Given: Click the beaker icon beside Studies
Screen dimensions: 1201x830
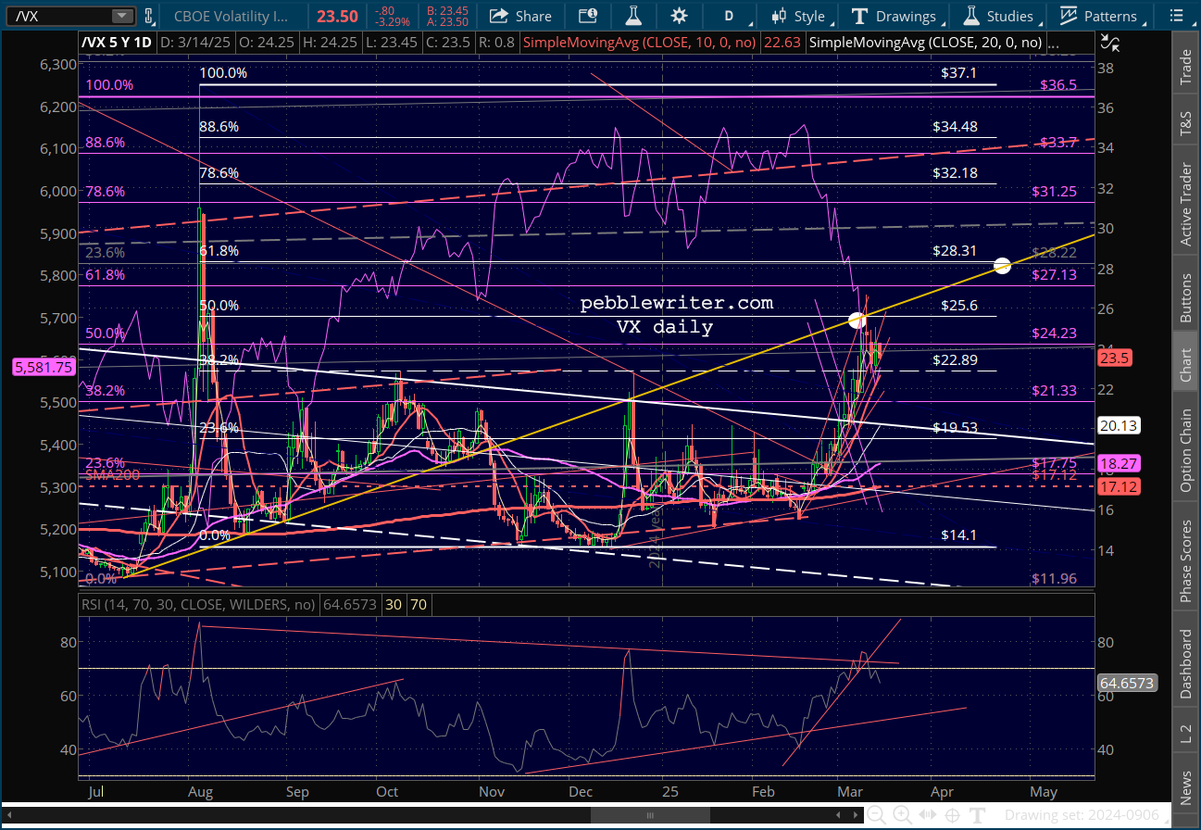Looking at the screenshot, I should tap(971, 16).
